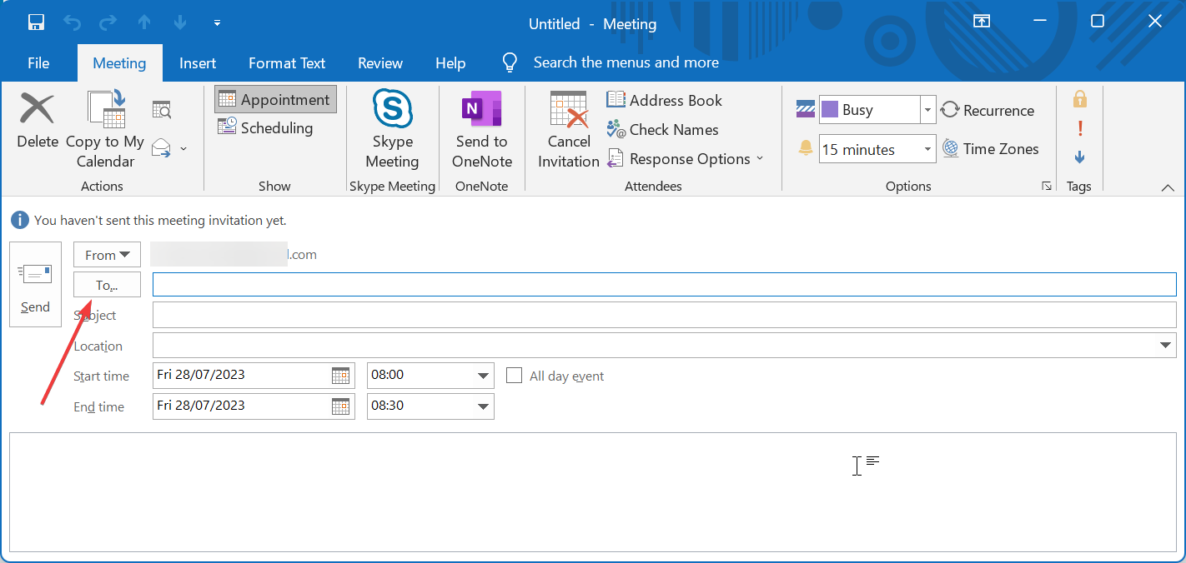Open the 15 minutes reminder dropdown
Screen dimensions: 1186x563
tap(927, 150)
